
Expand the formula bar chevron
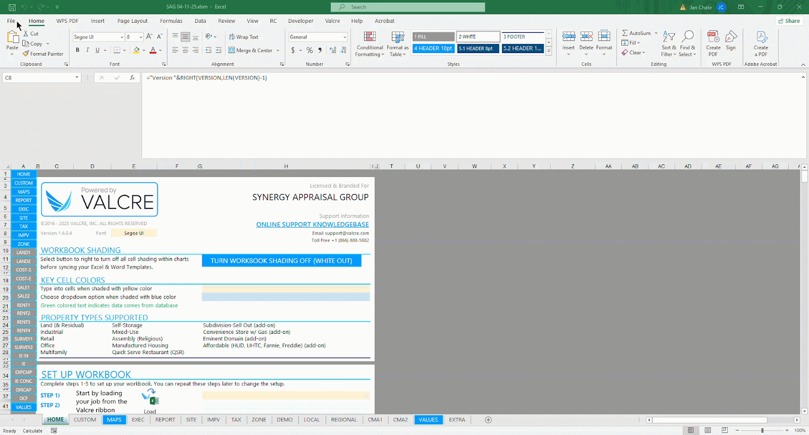pos(803,77)
